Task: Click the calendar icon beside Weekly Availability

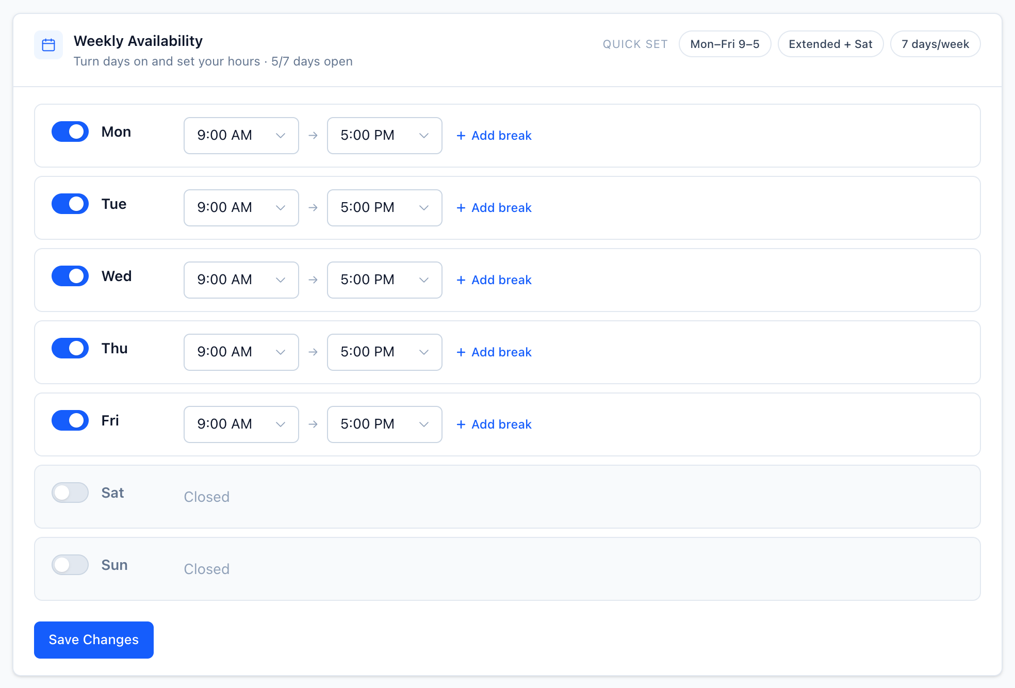Action: pyautogui.click(x=48, y=45)
